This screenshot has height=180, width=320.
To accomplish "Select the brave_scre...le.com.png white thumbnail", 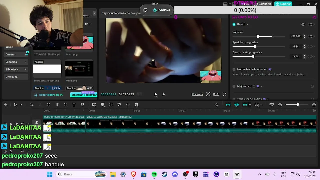I will coord(47,69).
